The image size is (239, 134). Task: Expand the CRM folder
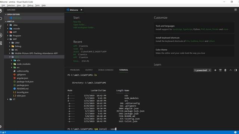click(10, 43)
